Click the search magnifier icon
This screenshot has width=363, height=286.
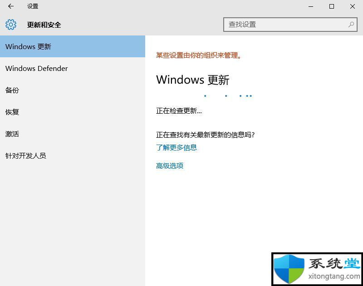[x=351, y=25]
